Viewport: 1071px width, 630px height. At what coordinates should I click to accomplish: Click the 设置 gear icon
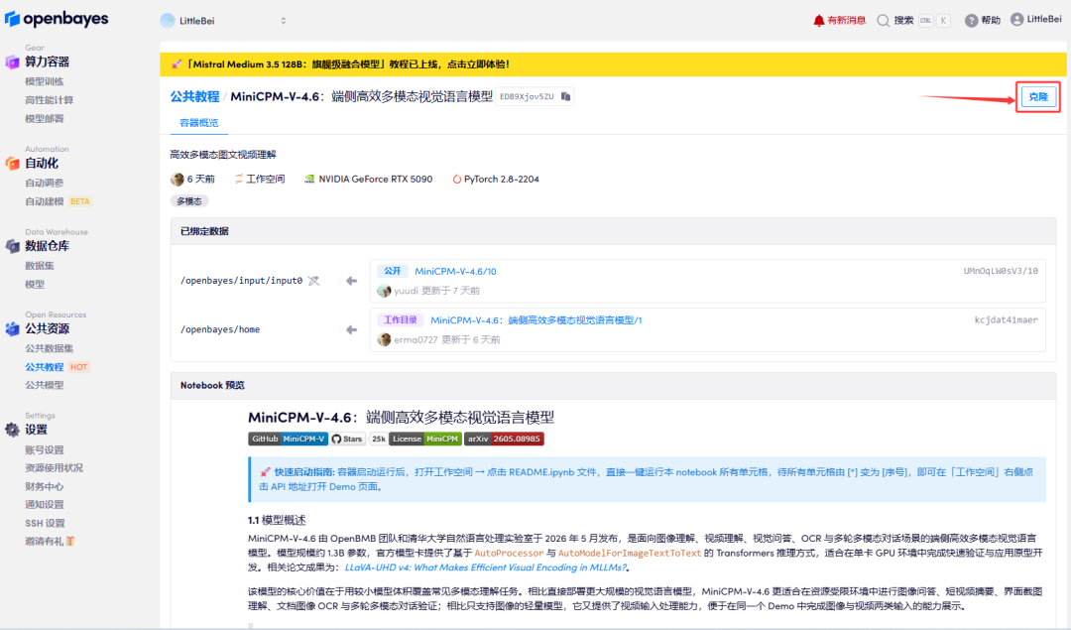click(x=12, y=430)
